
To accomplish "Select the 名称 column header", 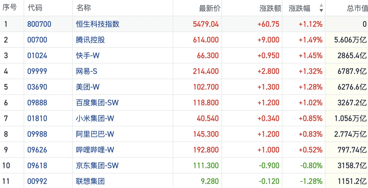I will [x=84, y=8].
